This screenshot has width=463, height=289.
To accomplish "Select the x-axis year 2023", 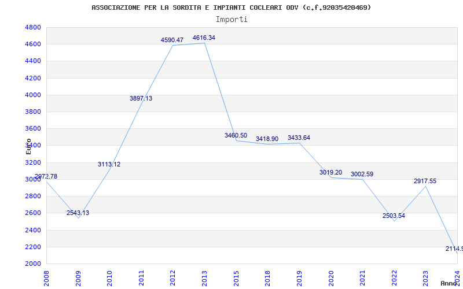I will (x=425, y=278).
